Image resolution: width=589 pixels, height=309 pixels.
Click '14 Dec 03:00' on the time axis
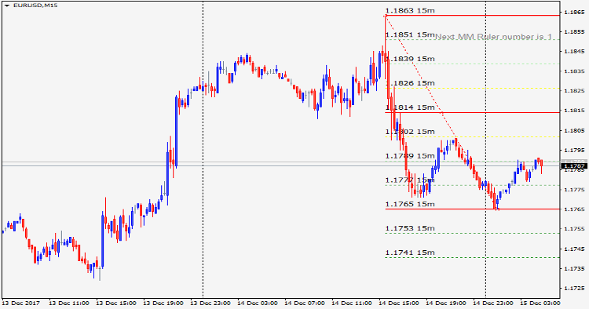click(258, 303)
